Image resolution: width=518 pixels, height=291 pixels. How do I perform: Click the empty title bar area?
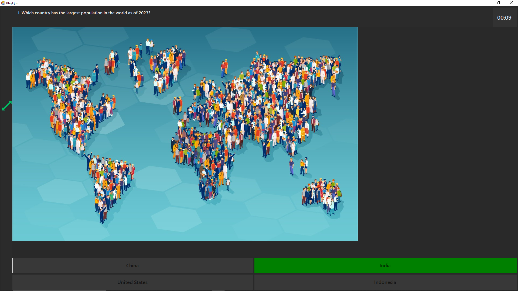[243, 3]
